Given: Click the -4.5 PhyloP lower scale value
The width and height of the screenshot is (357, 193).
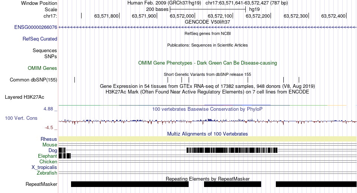Looking at the screenshot, I should [49, 128].
